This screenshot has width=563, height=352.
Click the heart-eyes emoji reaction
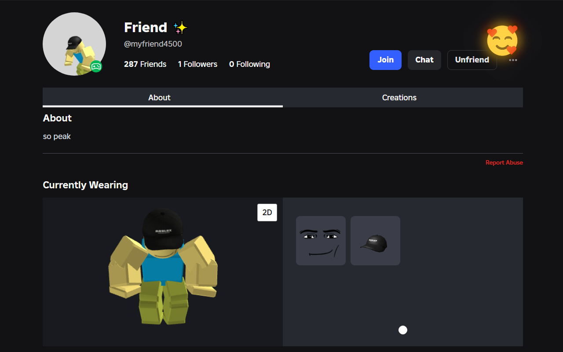(502, 40)
